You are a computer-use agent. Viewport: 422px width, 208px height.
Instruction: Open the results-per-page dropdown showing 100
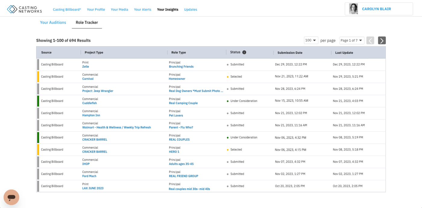(311, 40)
